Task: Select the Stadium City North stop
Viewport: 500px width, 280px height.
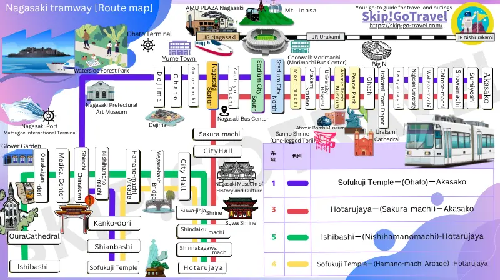Action: click(277, 86)
